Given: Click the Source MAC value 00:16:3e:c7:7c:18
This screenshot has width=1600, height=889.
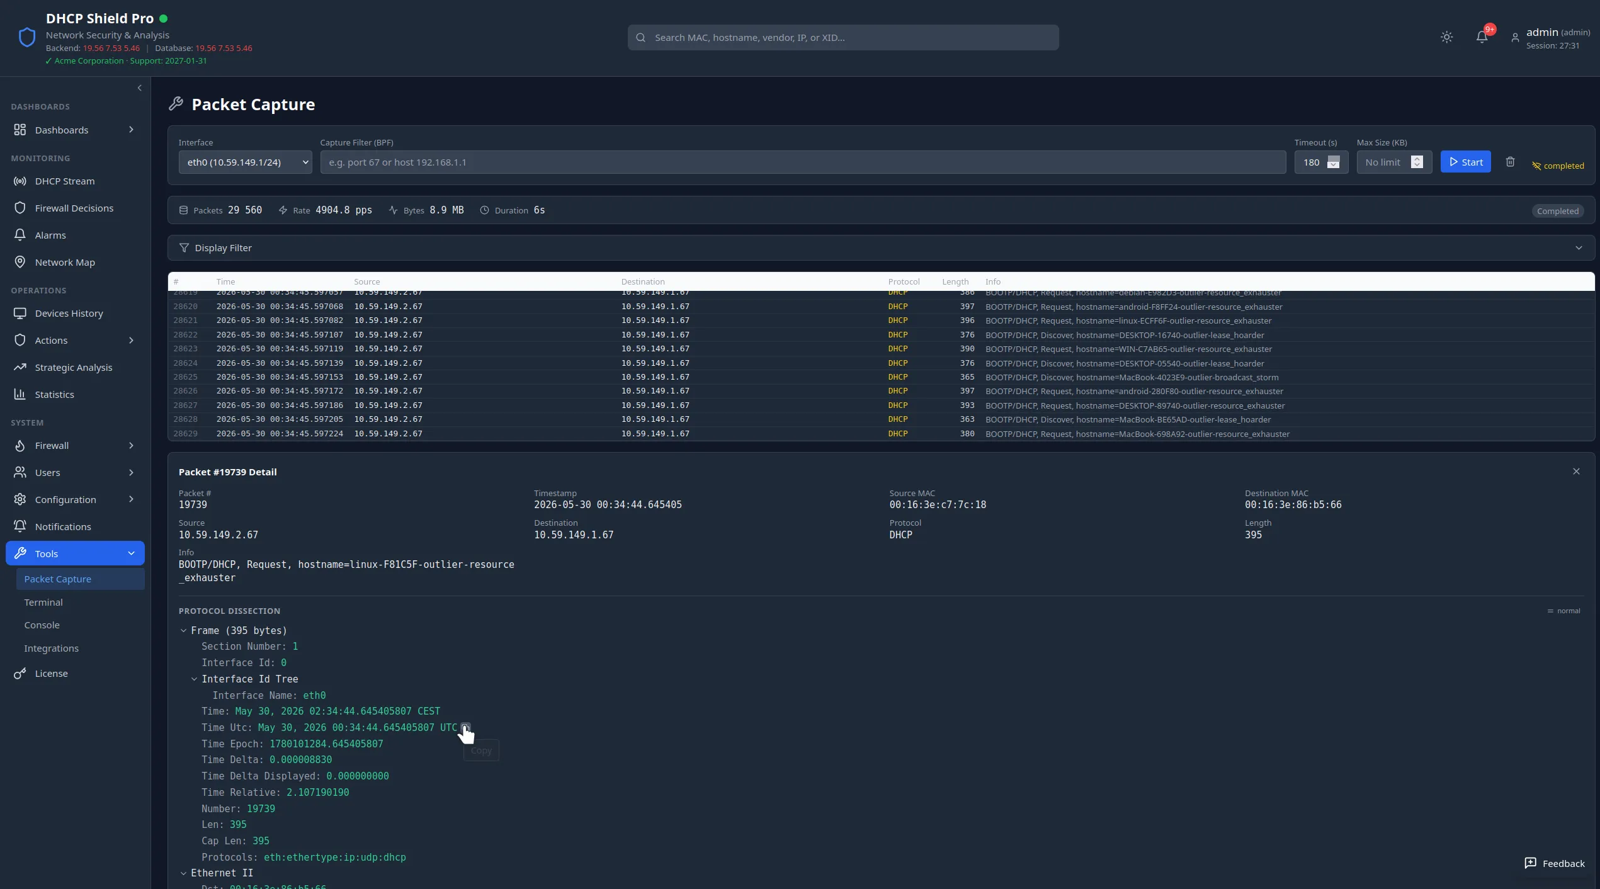Looking at the screenshot, I should [x=938, y=505].
